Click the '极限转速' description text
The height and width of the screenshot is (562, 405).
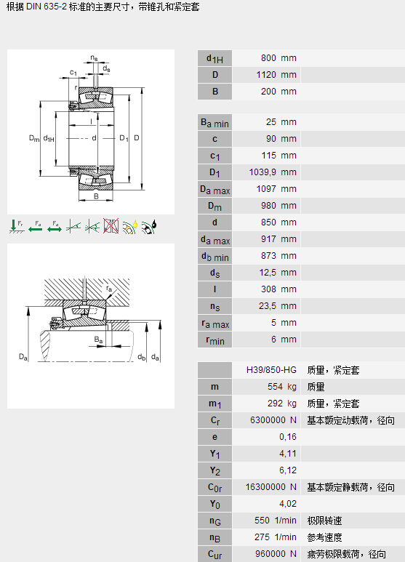point(324,521)
